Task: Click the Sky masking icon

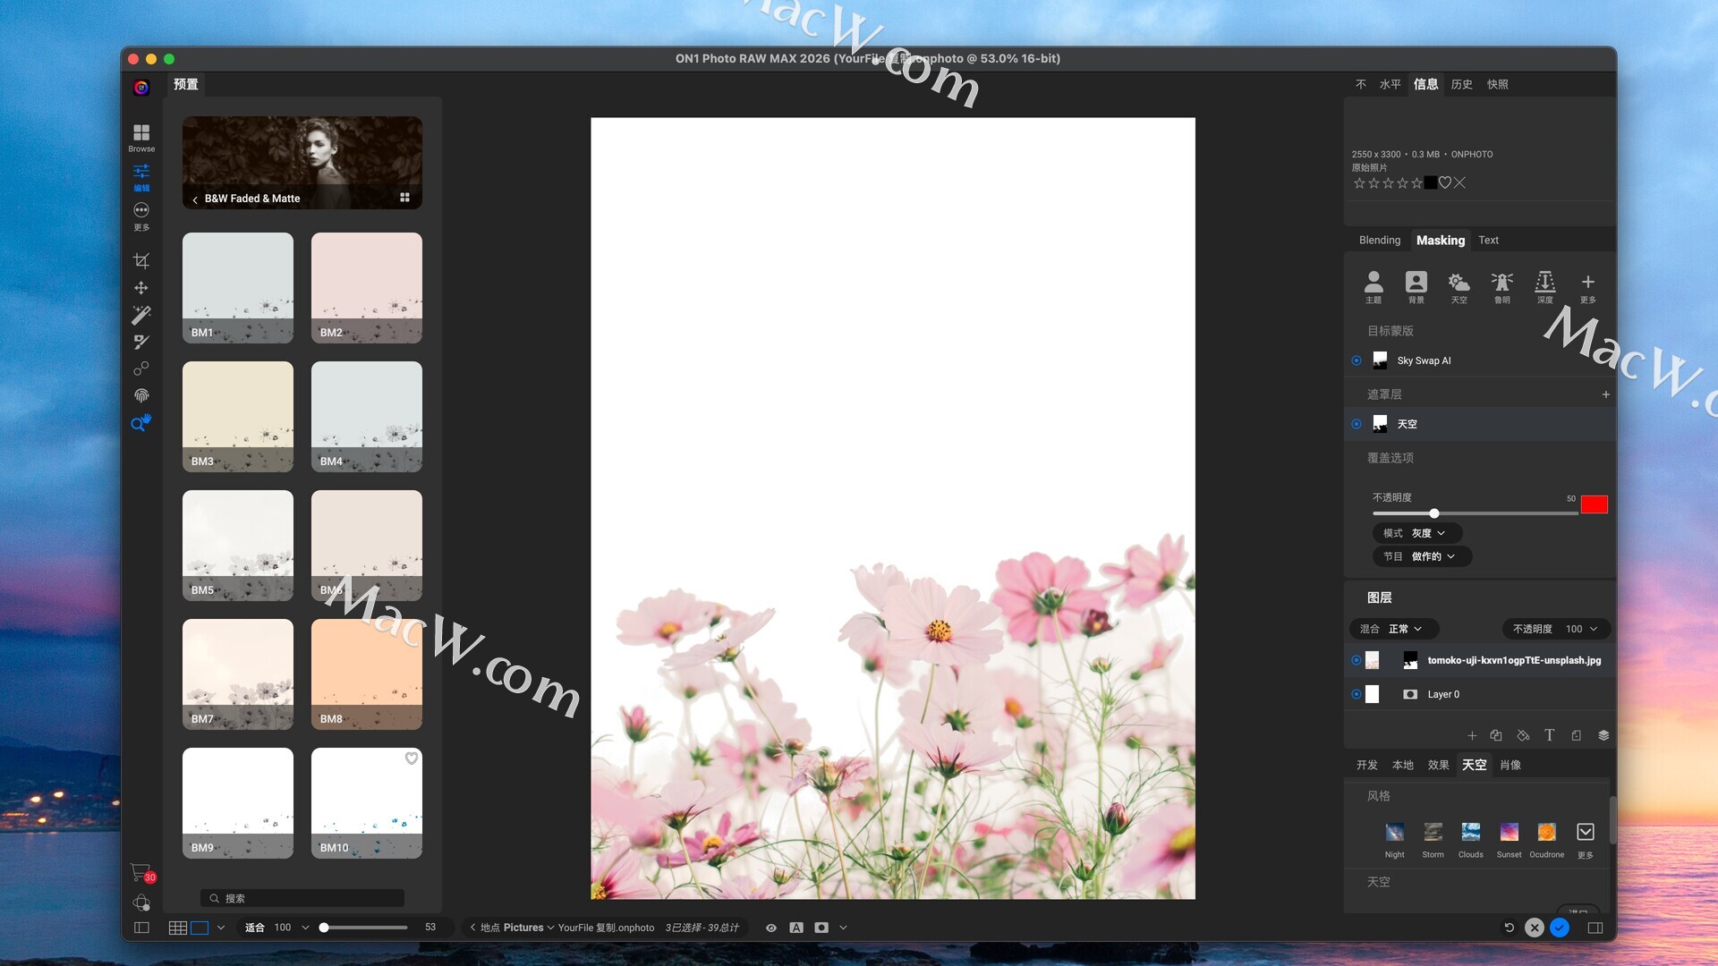Action: point(1459,286)
